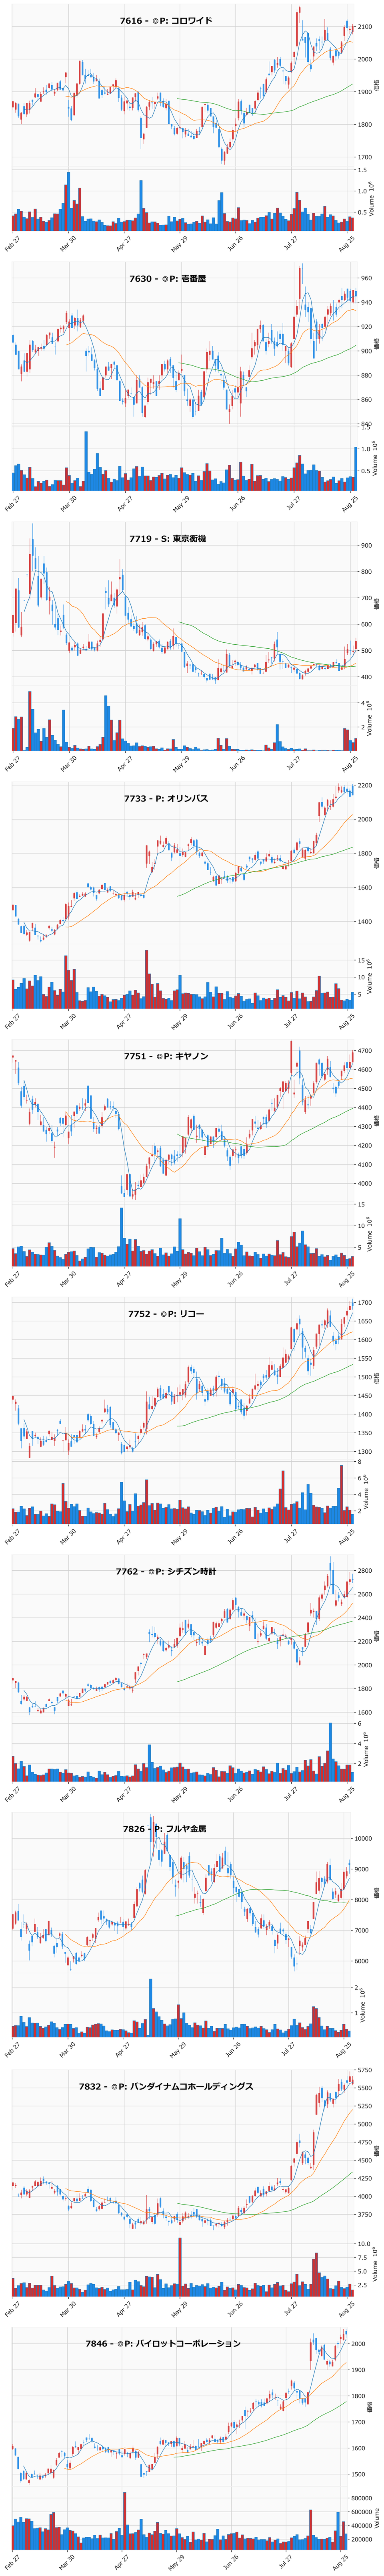Image resolution: width=384 pixels, height=2576 pixels.
Task: Click the 1700 price label on 7616 chart
Action: (366, 157)
